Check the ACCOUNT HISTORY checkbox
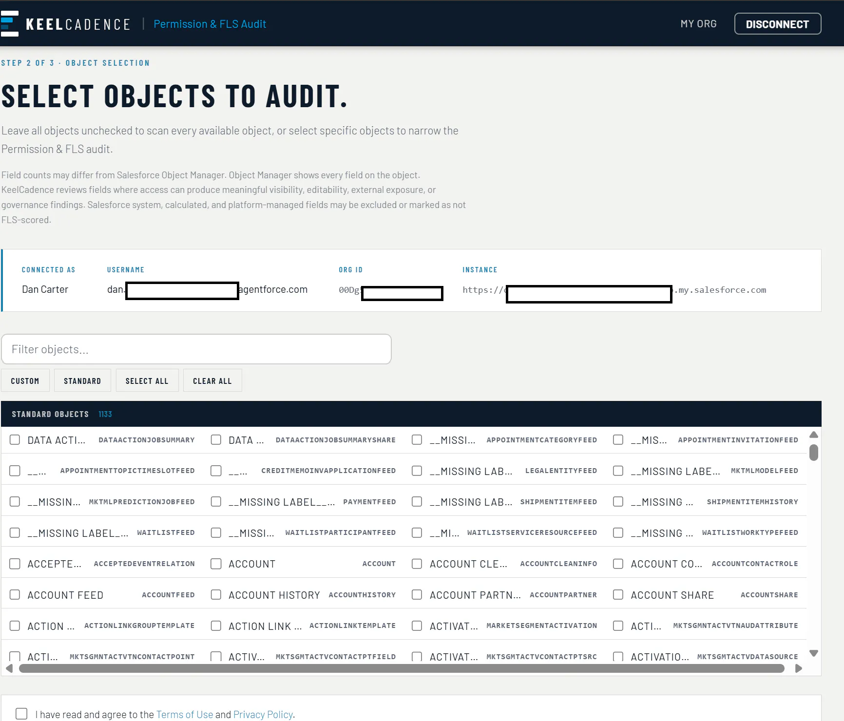The image size is (844, 721). coord(216,595)
